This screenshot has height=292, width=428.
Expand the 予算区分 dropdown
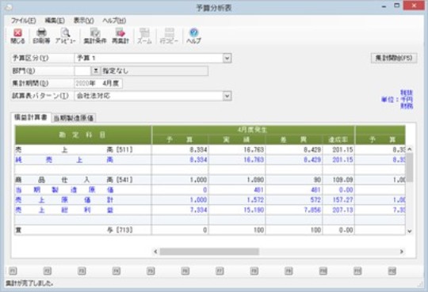[227, 58]
